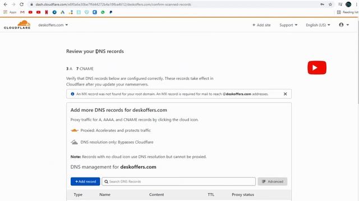This screenshot has width=359, height=201.
Task: Go back with the browser back arrow
Action: (6, 4)
